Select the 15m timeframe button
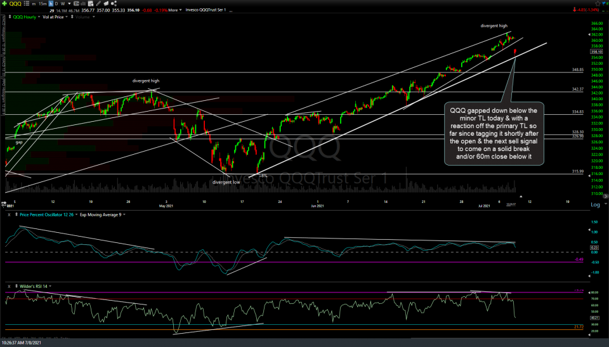This screenshot has width=609, height=347. [43, 4]
